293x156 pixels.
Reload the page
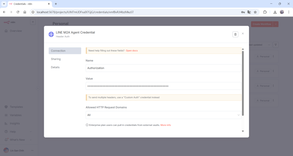[18, 12]
